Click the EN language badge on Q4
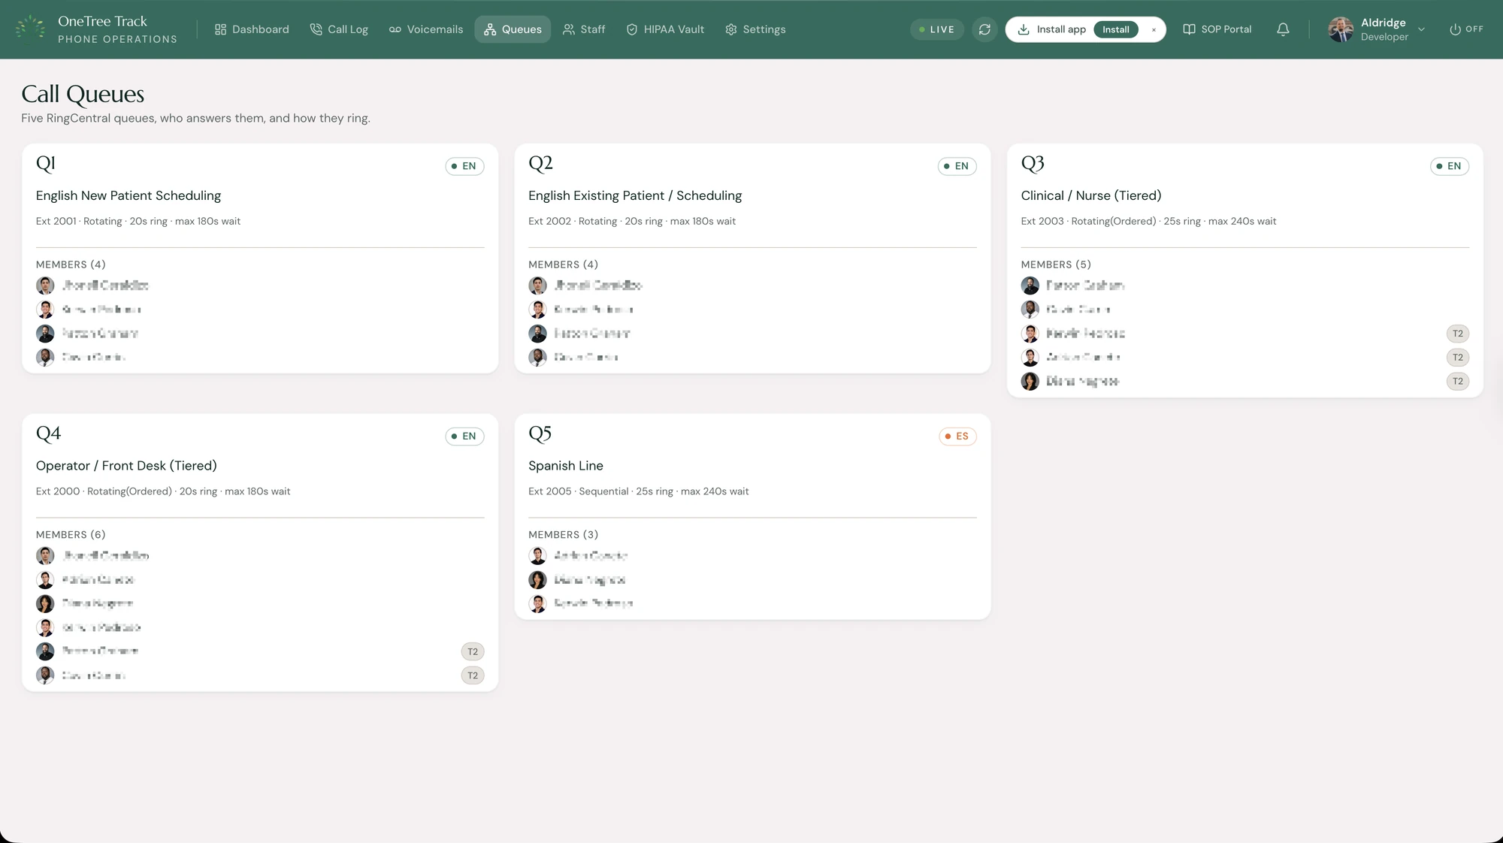This screenshot has width=1503, height=843. 464,437
